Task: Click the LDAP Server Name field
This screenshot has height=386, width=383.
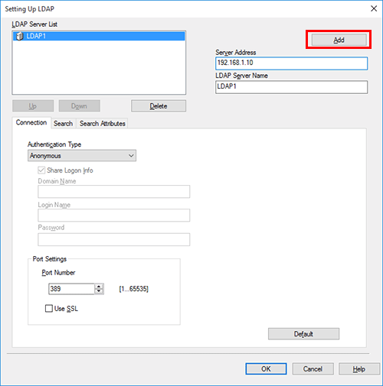Action: tap(291, 87)
